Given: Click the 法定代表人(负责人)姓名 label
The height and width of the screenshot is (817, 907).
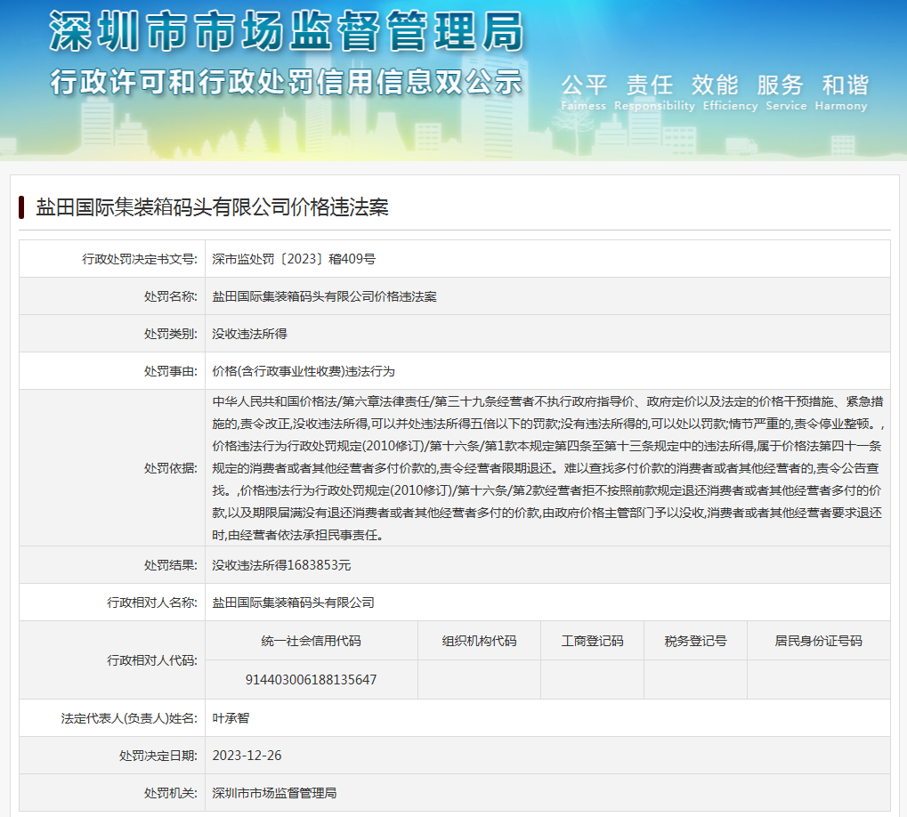Looking at the screenshot, I should coord(129,718).
